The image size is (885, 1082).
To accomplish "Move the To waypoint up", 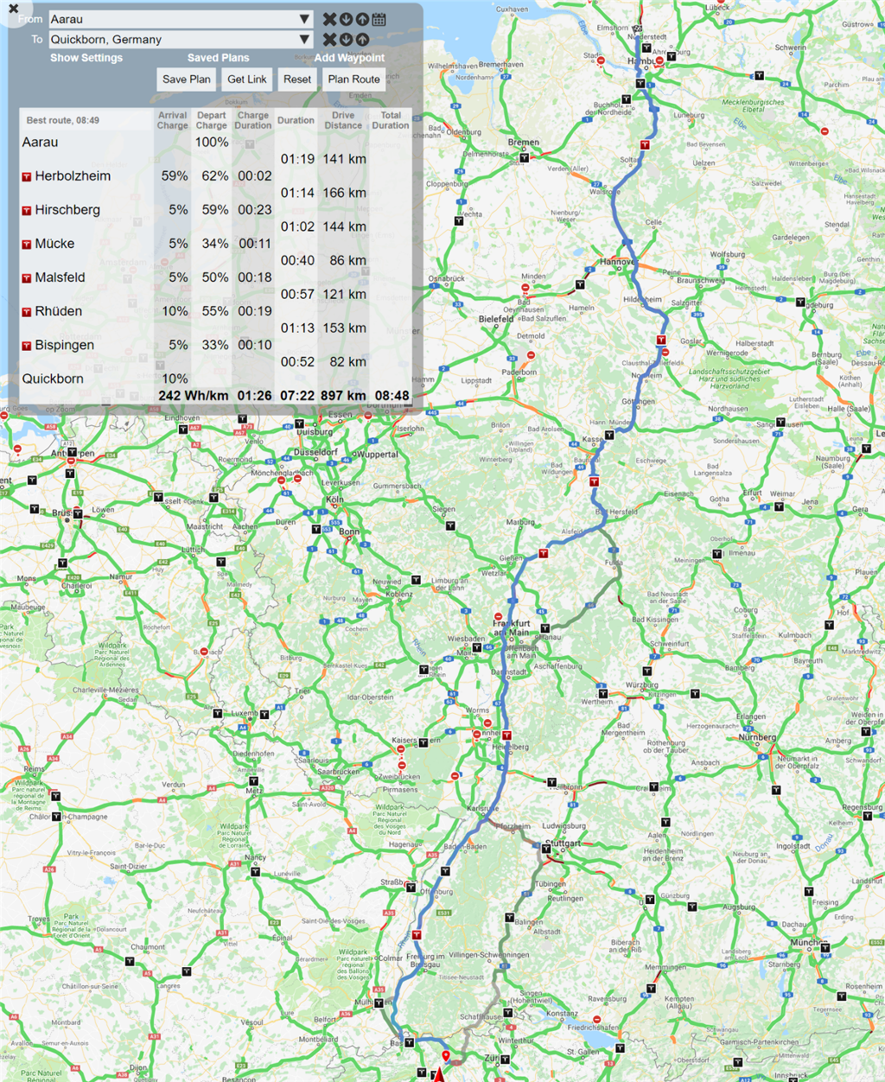I will pos(362,40).
